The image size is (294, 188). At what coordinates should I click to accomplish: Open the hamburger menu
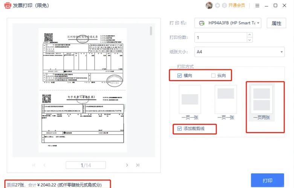pyautogui.click(x=257, y=5)
